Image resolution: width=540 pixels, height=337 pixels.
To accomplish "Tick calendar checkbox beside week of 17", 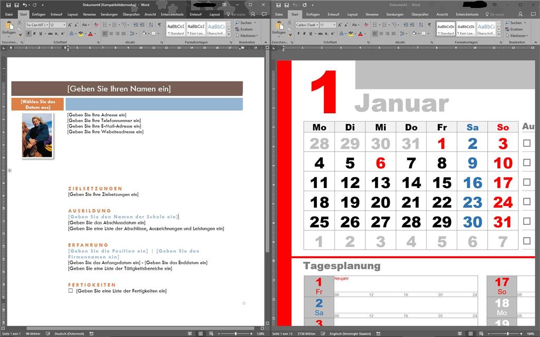I will 527,182.
